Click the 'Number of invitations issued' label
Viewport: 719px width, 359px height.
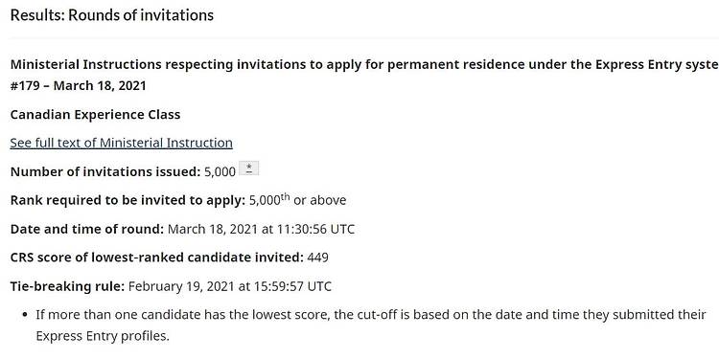pos(105,171)
